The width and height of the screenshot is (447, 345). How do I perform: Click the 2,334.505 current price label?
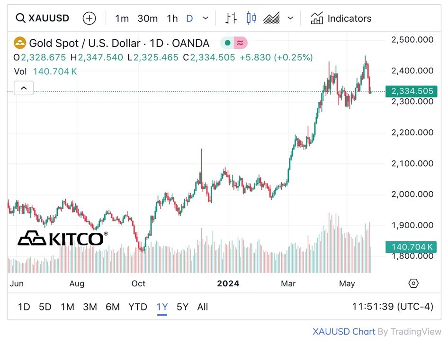(409, 91)
